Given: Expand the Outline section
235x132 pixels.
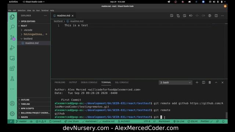Looking at the screenshot, I should coord(34,100).
